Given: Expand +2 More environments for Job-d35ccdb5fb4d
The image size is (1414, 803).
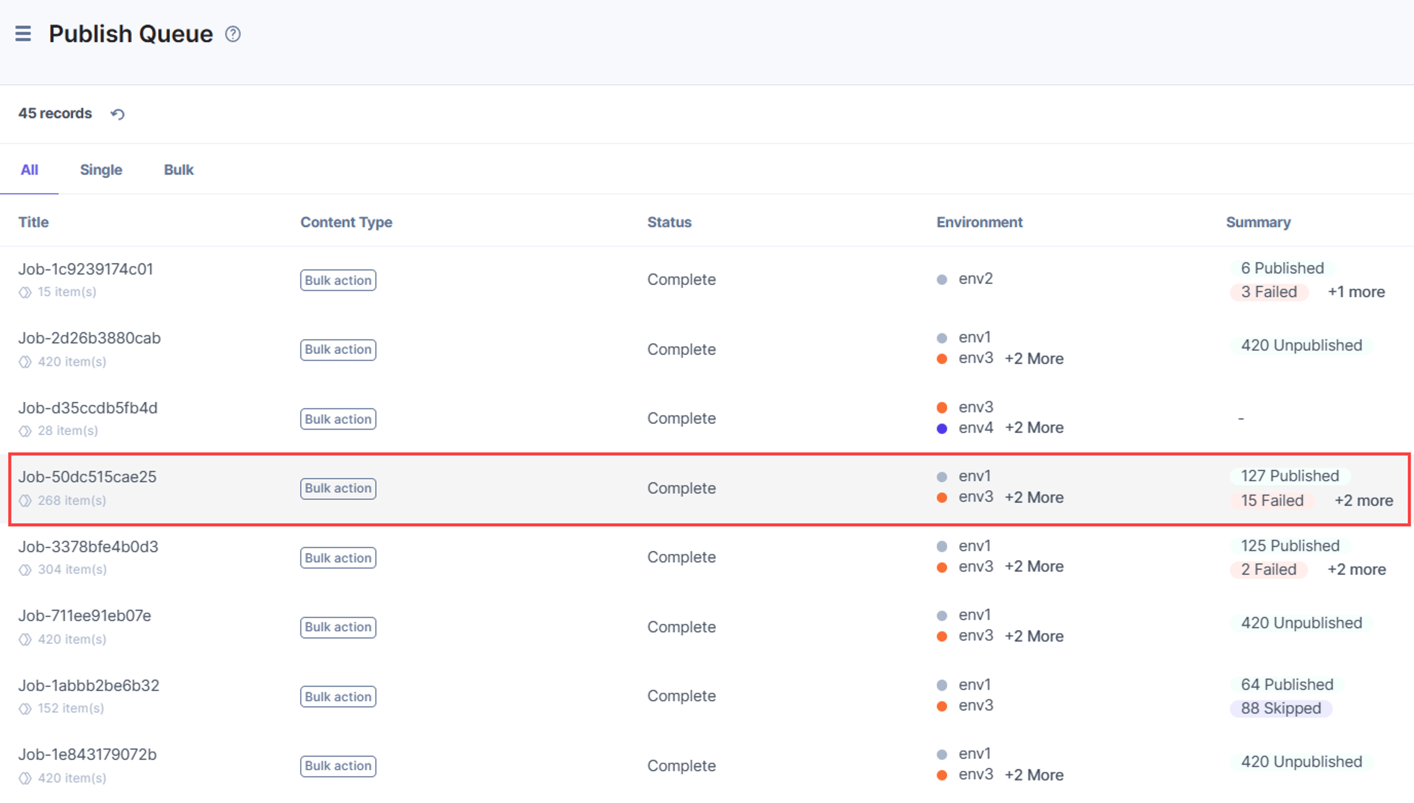Looking at the screenshot, I should pos(1034,428).
